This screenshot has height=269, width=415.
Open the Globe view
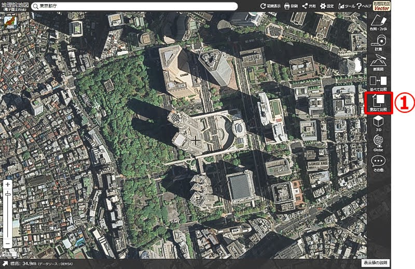pos(379,144)
